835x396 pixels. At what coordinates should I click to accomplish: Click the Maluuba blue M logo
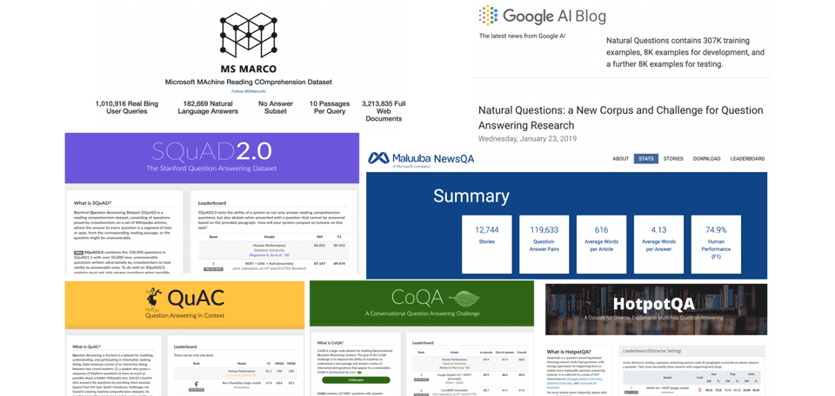pos(378,157)
